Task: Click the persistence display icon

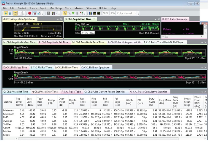Action: (95, 13)
